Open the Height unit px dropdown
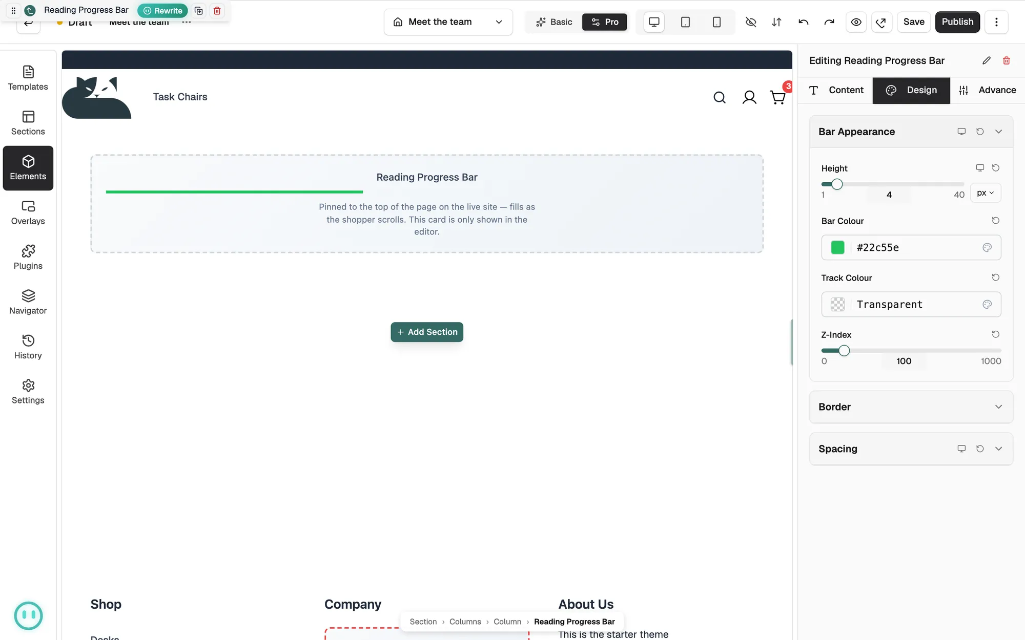This screenshot has width=1025, height=640. coord(985,193)
